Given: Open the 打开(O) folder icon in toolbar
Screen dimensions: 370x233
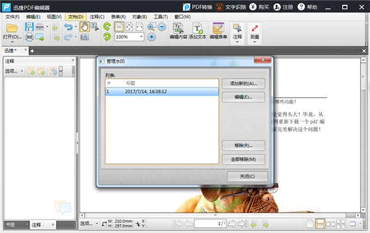Looking at the screenshot, I should coord(12,28).
